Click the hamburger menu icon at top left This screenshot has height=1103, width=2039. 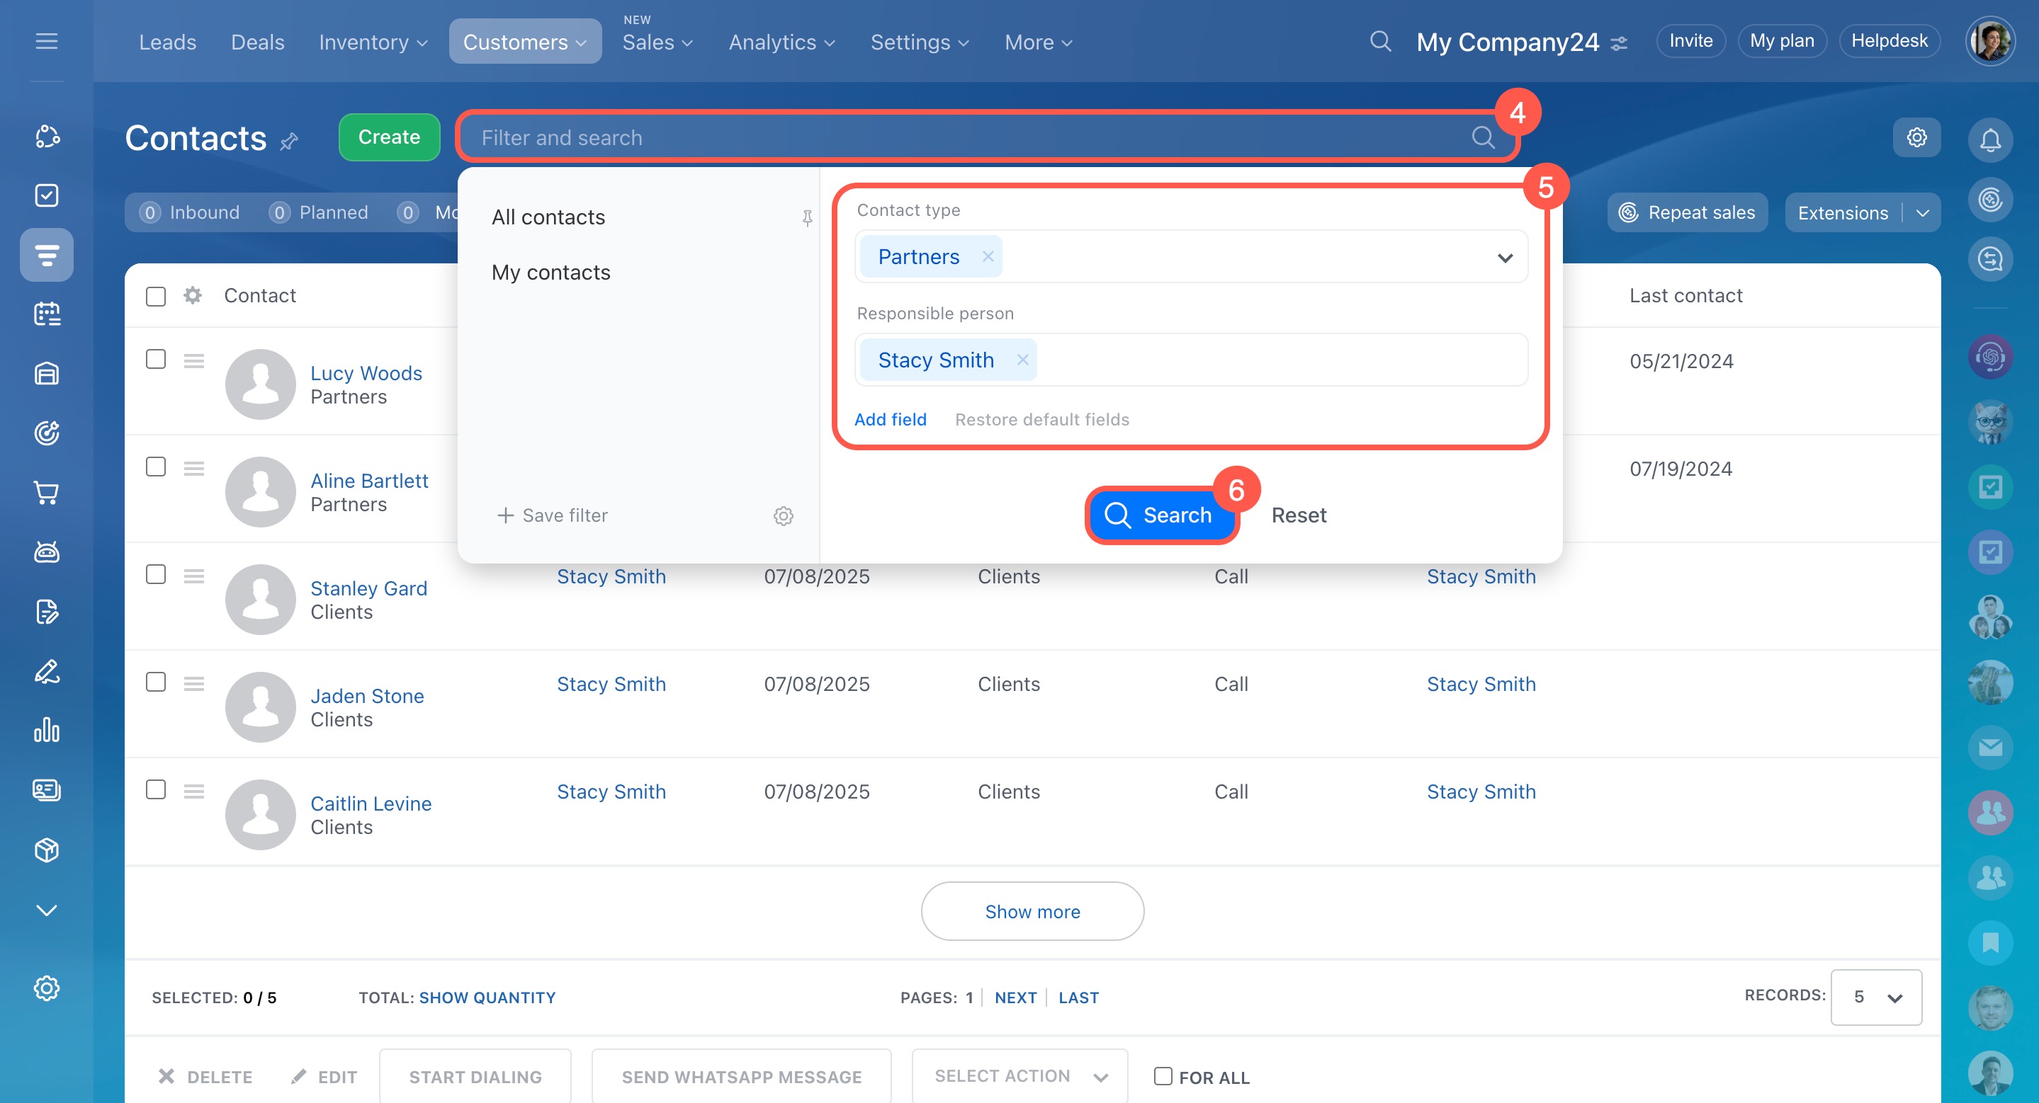tap(47, 41)
